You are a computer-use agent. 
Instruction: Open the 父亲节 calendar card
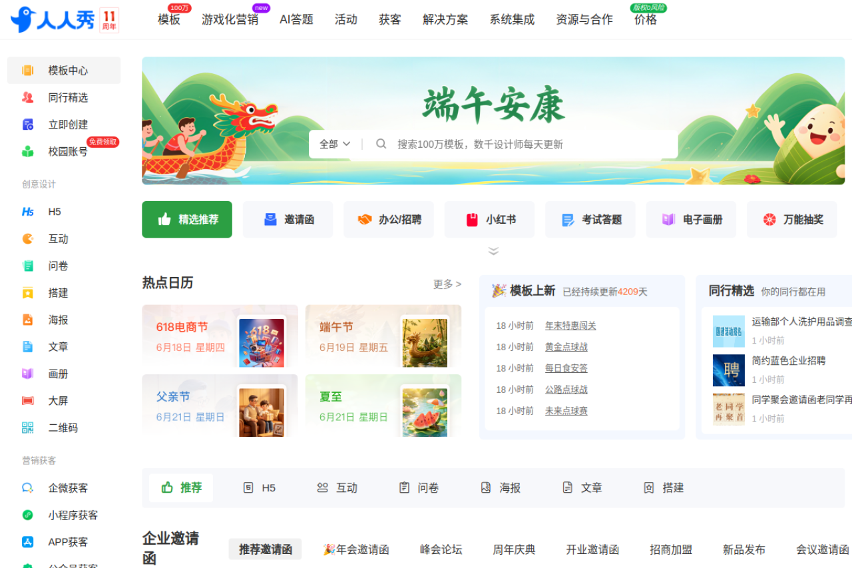tap(220, 406)
